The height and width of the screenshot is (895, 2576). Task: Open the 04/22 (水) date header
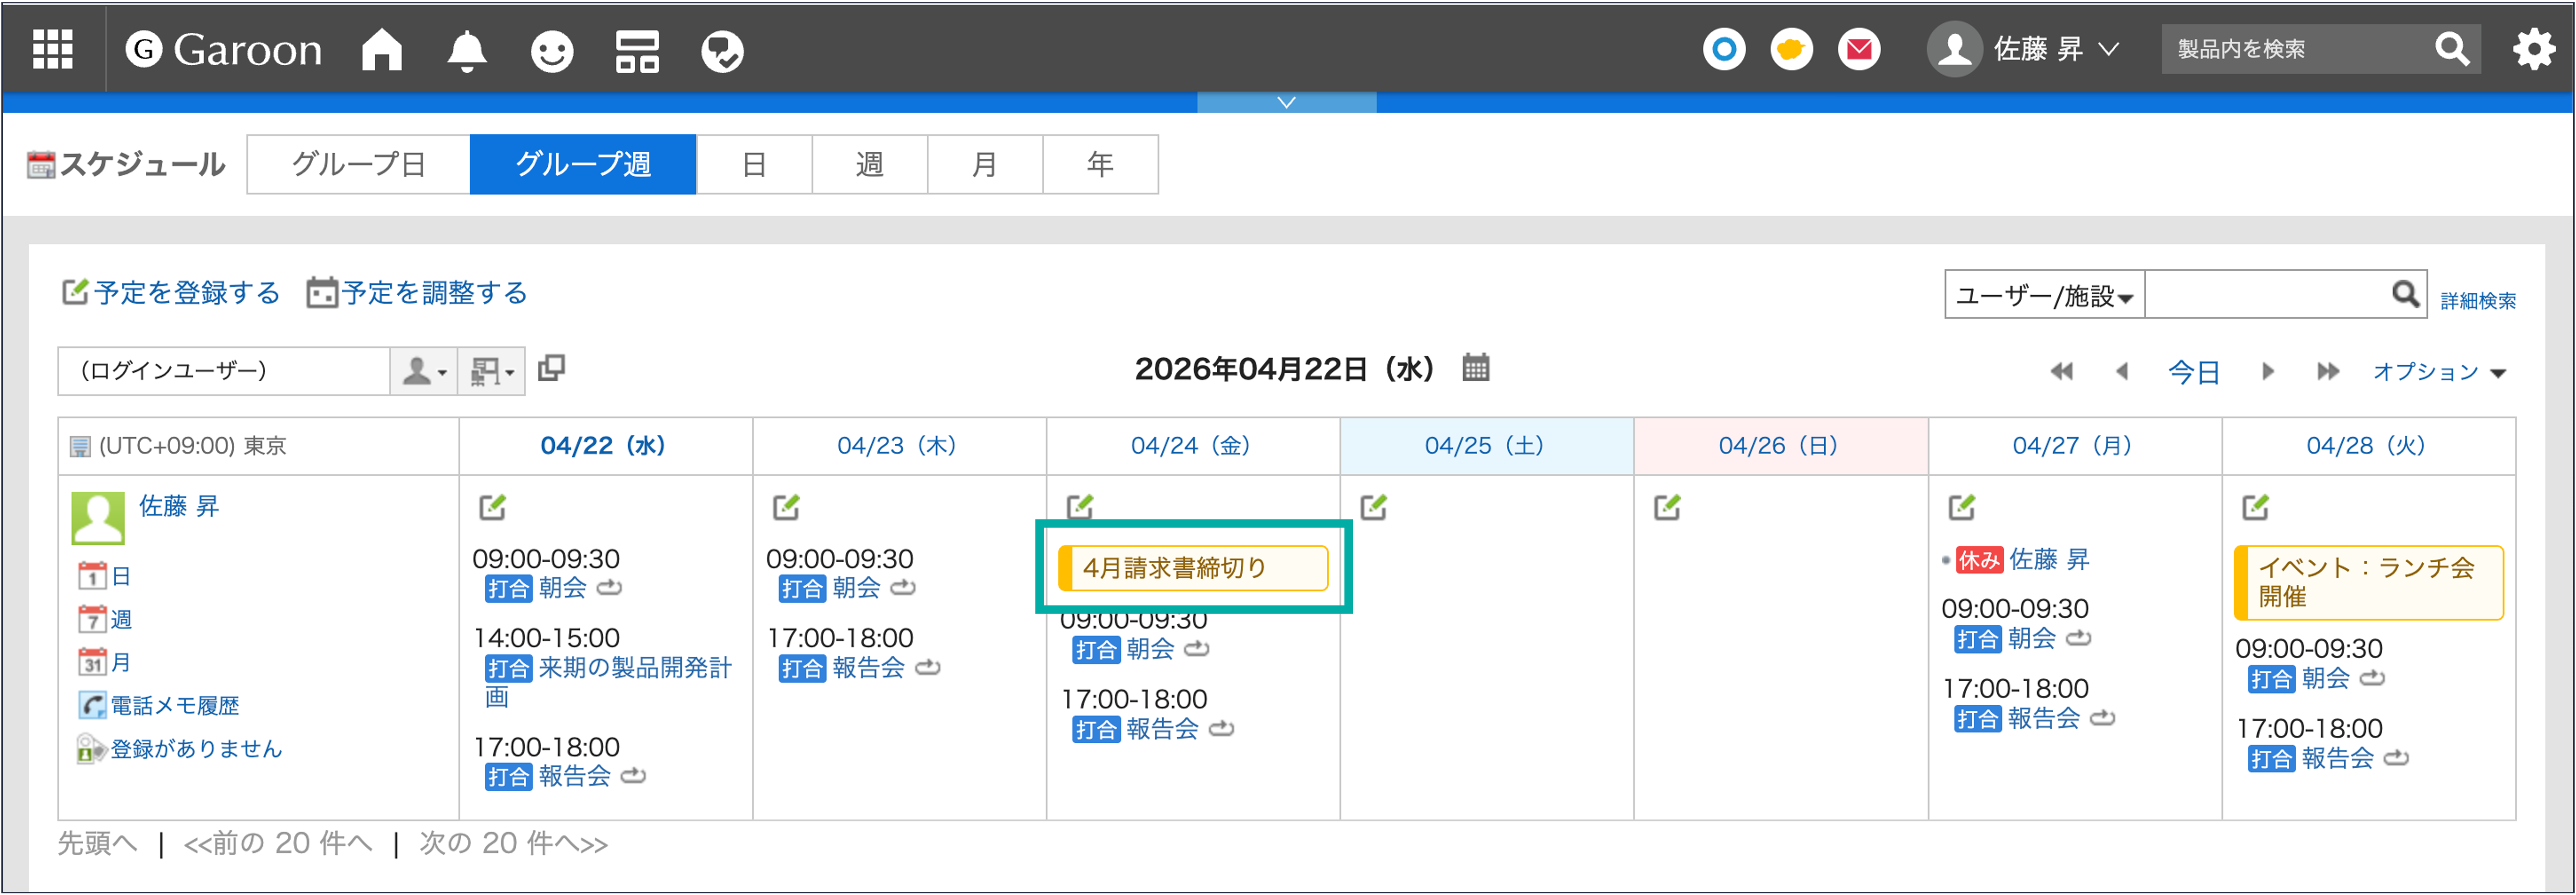click(603, 446)
